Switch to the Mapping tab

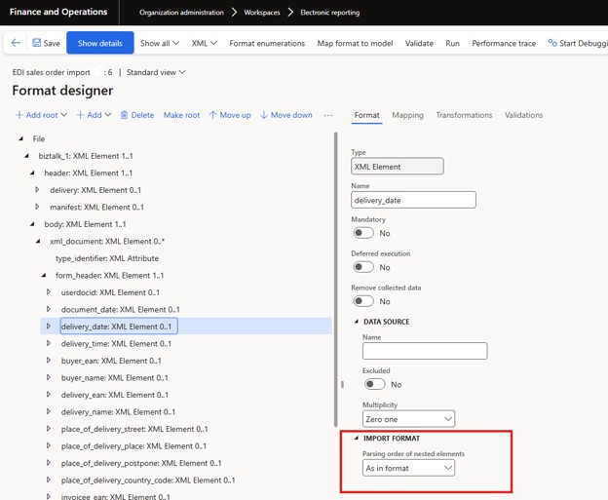[407, 115]
